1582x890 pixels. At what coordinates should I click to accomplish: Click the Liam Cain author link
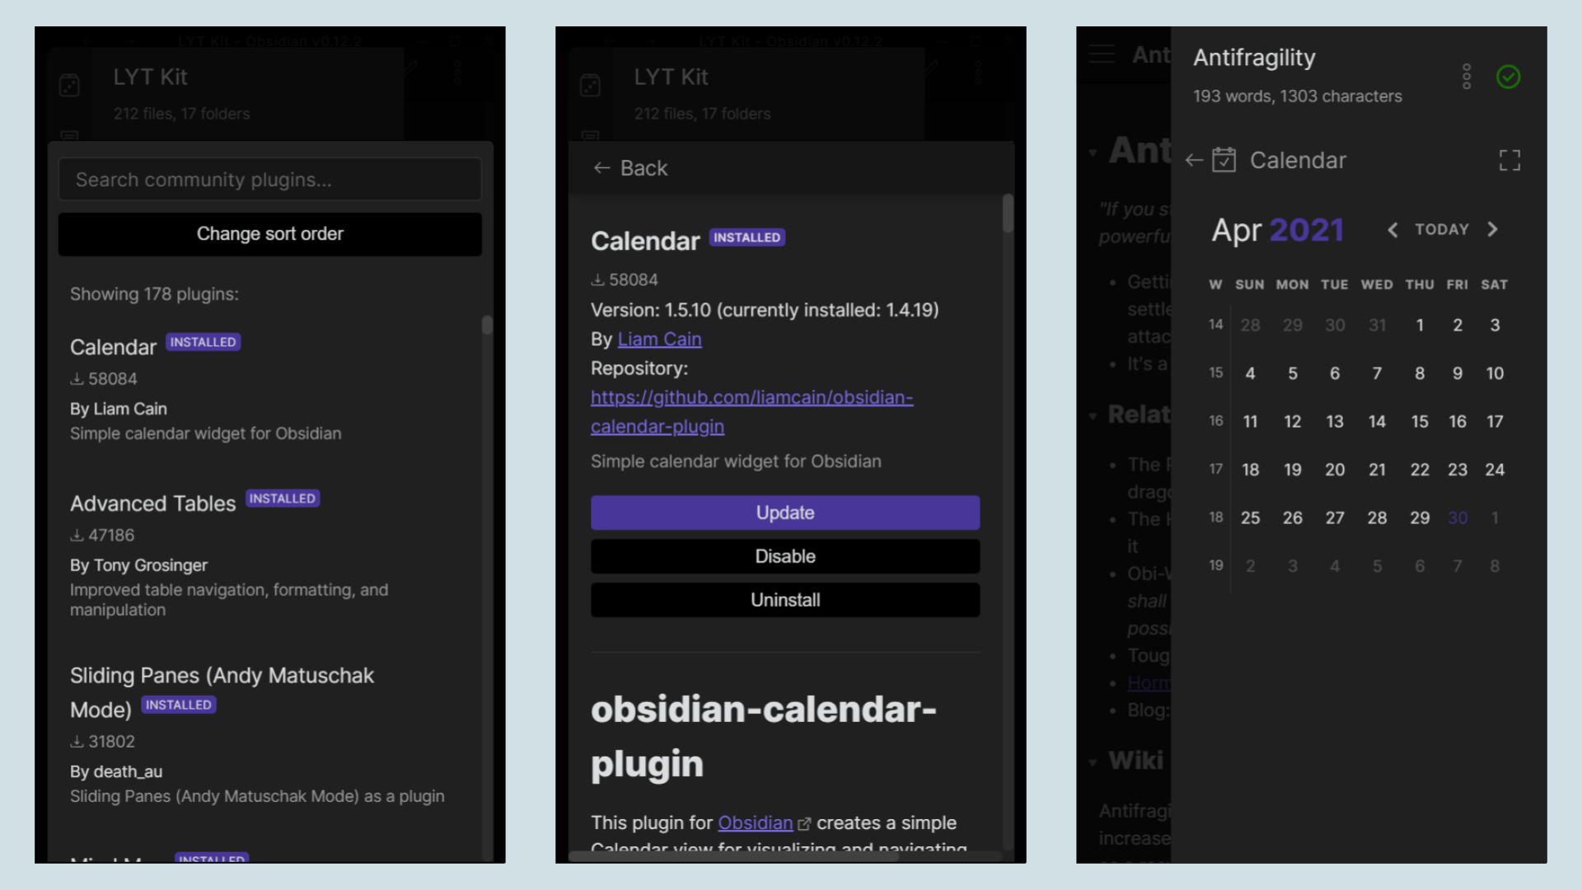click(x=659, y=338)
